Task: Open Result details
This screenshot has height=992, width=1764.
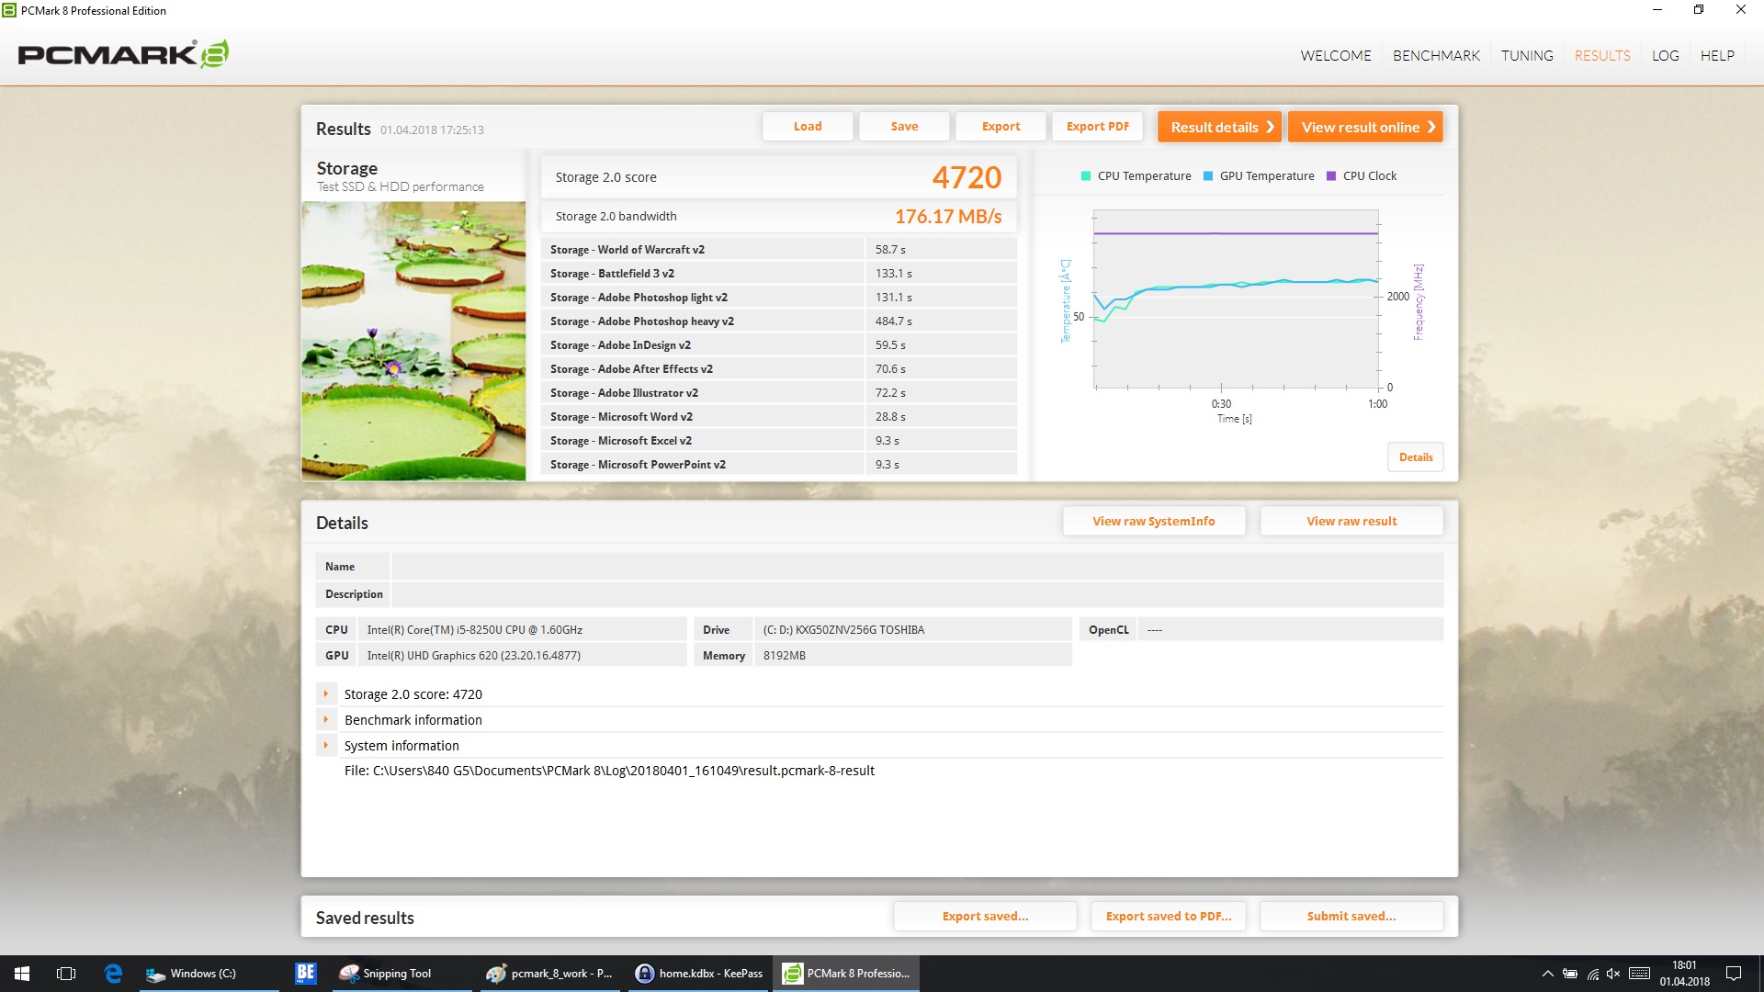Action: coord(1219,127)
